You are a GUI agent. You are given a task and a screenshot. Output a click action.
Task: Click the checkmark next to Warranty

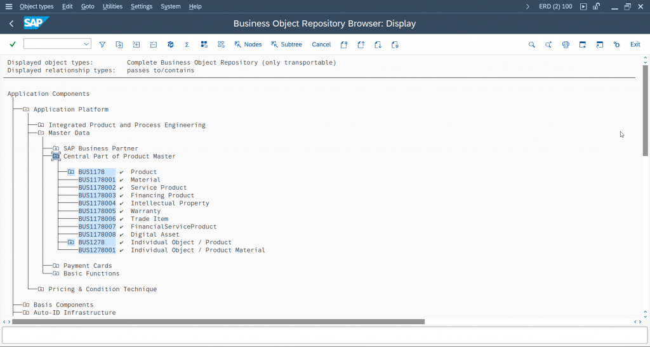coord(121,211)
